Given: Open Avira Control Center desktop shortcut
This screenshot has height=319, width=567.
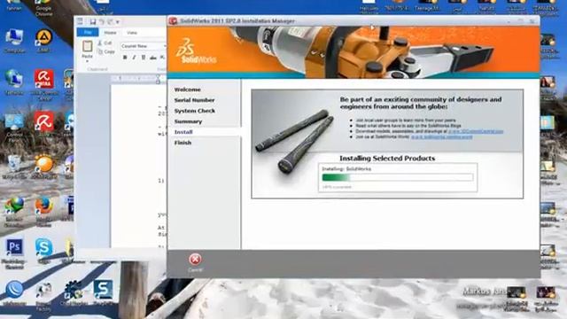Looking at the screenshot, I should coord(44,85).
